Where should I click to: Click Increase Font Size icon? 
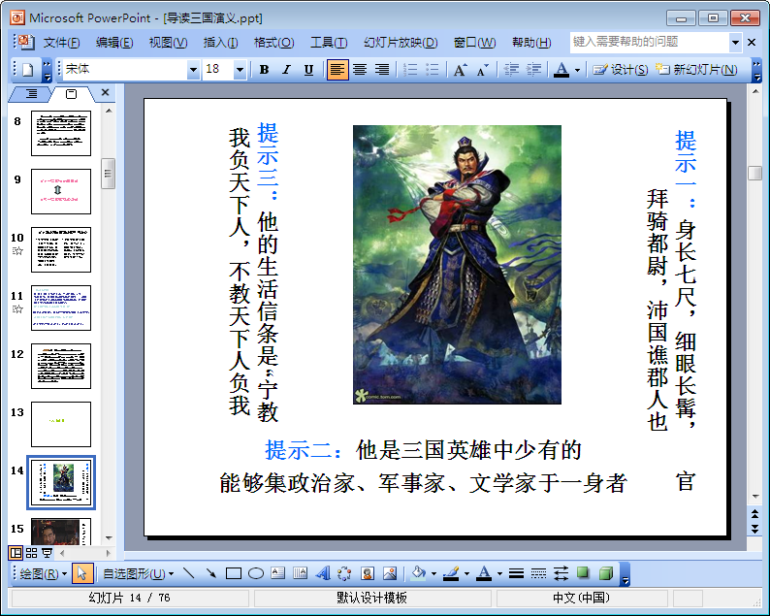tap(460, 70)
